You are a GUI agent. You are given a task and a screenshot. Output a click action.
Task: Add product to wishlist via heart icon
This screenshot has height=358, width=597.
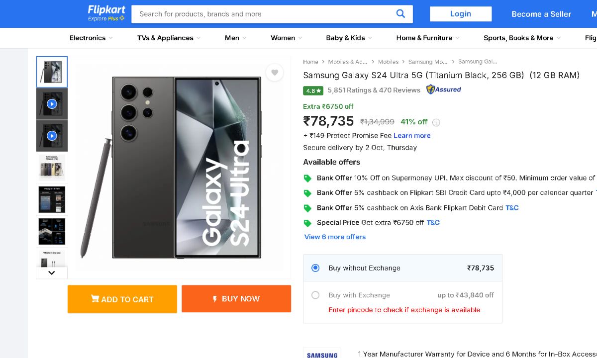(274, 73)
